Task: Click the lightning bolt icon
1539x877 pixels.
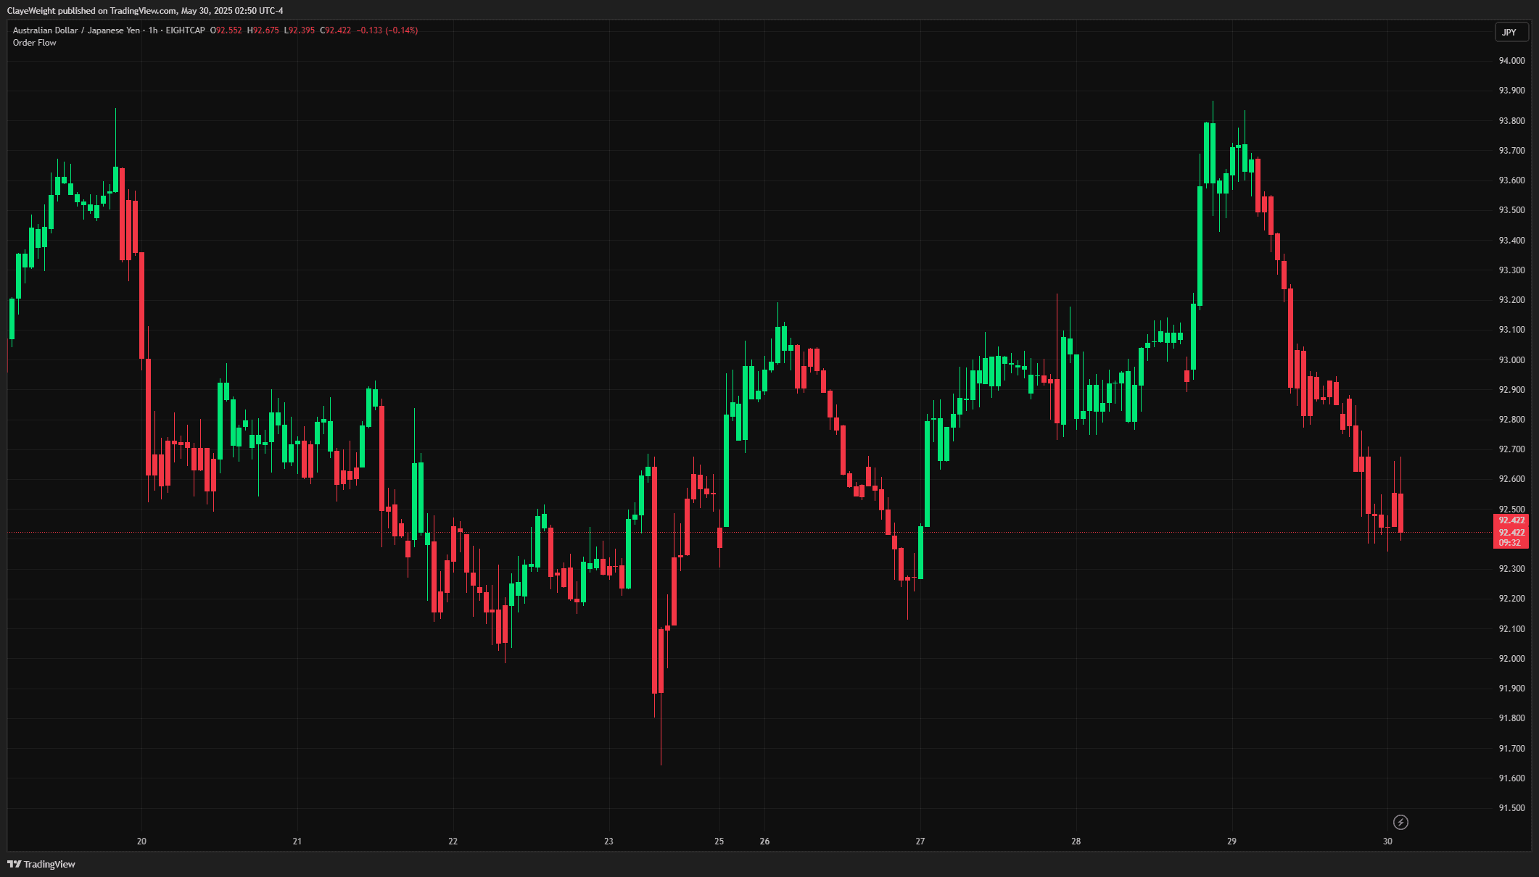Action: pyautogui.click(x=1400, y=822)
